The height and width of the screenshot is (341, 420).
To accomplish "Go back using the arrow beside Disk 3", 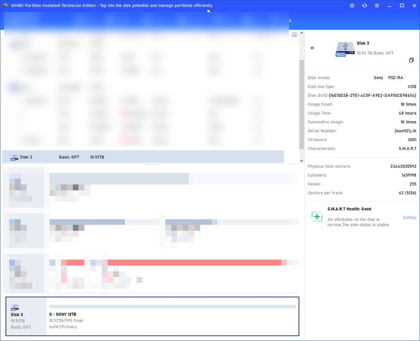I will [x=312, y=48].
